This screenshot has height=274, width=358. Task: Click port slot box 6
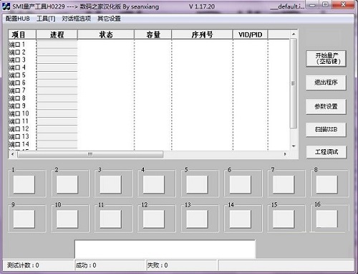coord(240,184)
